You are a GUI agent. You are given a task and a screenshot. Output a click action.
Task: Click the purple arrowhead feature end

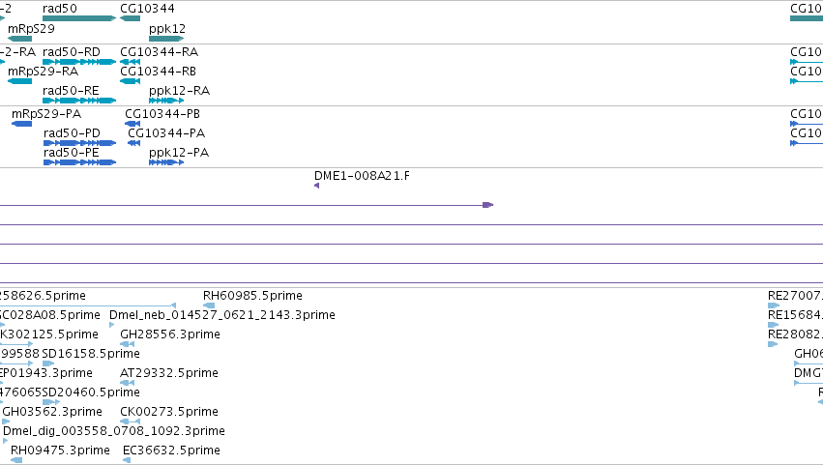(488, 205)
